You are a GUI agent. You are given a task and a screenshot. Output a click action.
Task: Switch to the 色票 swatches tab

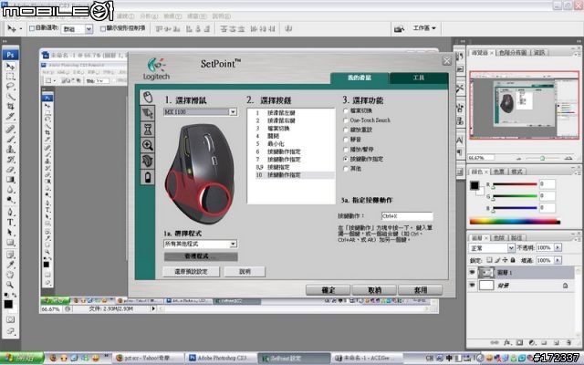(498, 172)
